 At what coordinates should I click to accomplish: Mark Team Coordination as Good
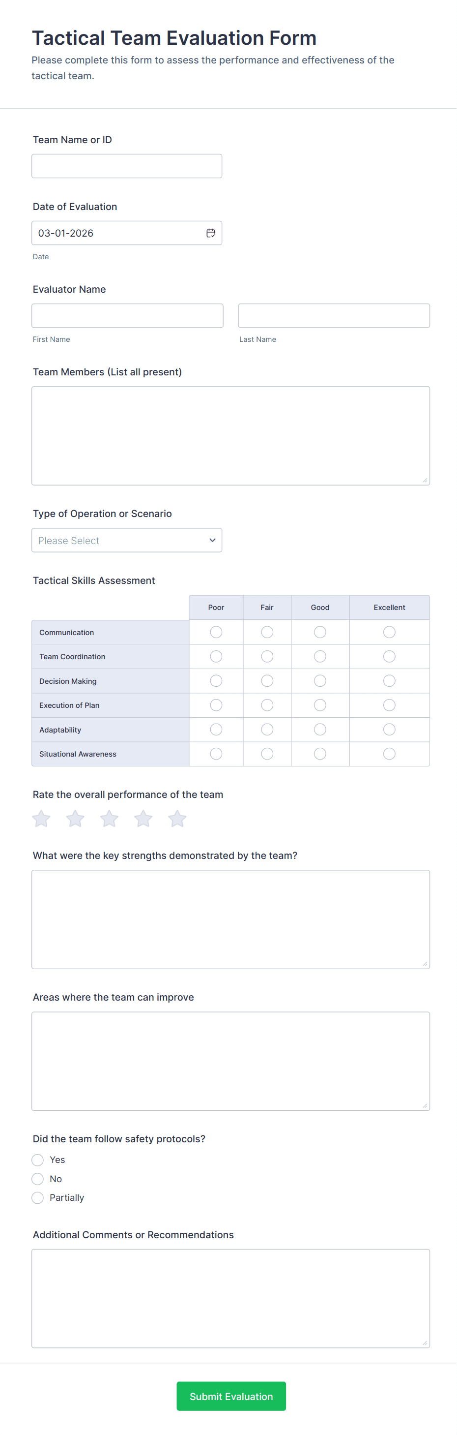320,656
